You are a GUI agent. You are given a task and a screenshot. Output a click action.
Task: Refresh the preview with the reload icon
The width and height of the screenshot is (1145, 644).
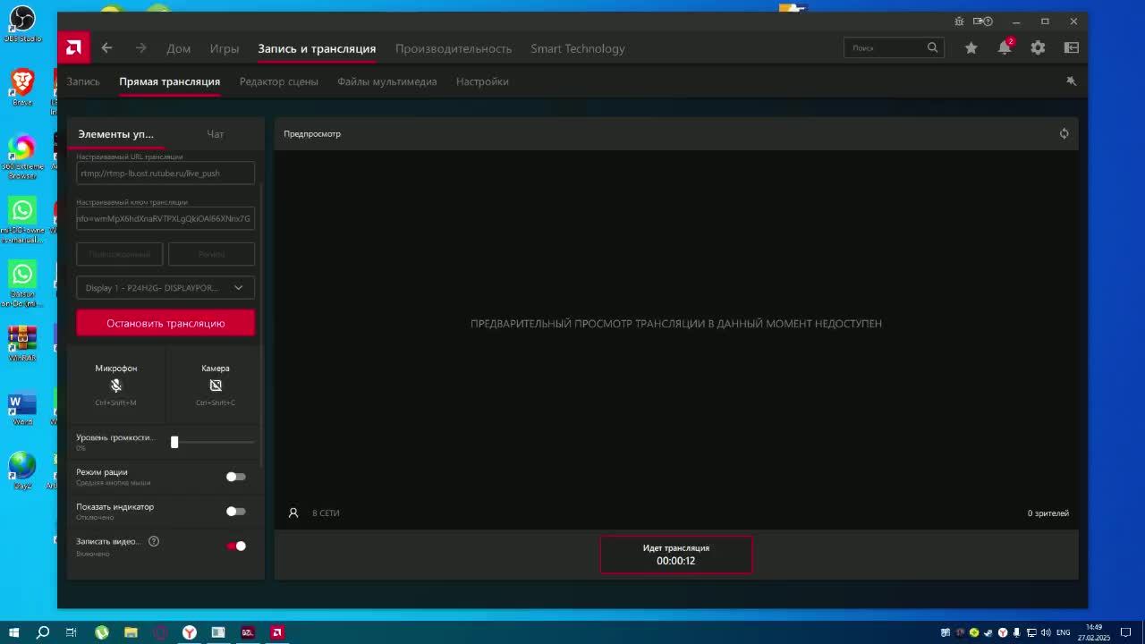coord(1064,133)
